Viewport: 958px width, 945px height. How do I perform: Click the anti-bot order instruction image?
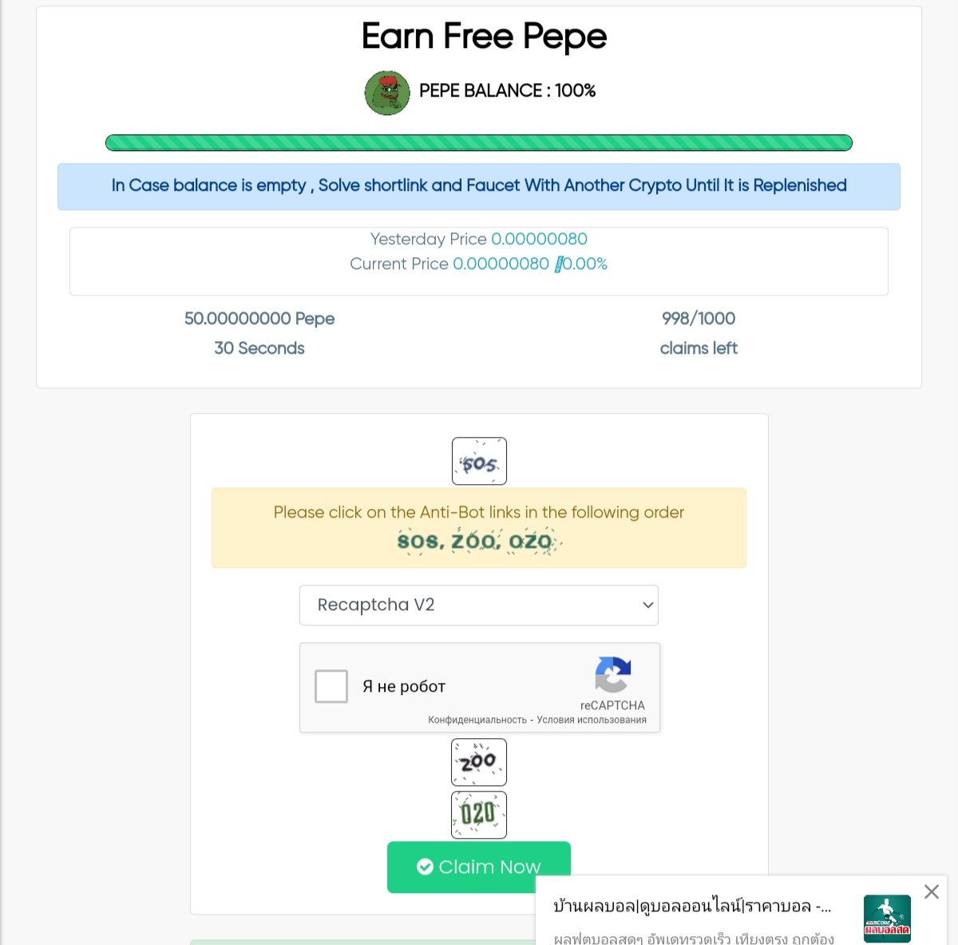pyautogui.click(x=479, y=542)
